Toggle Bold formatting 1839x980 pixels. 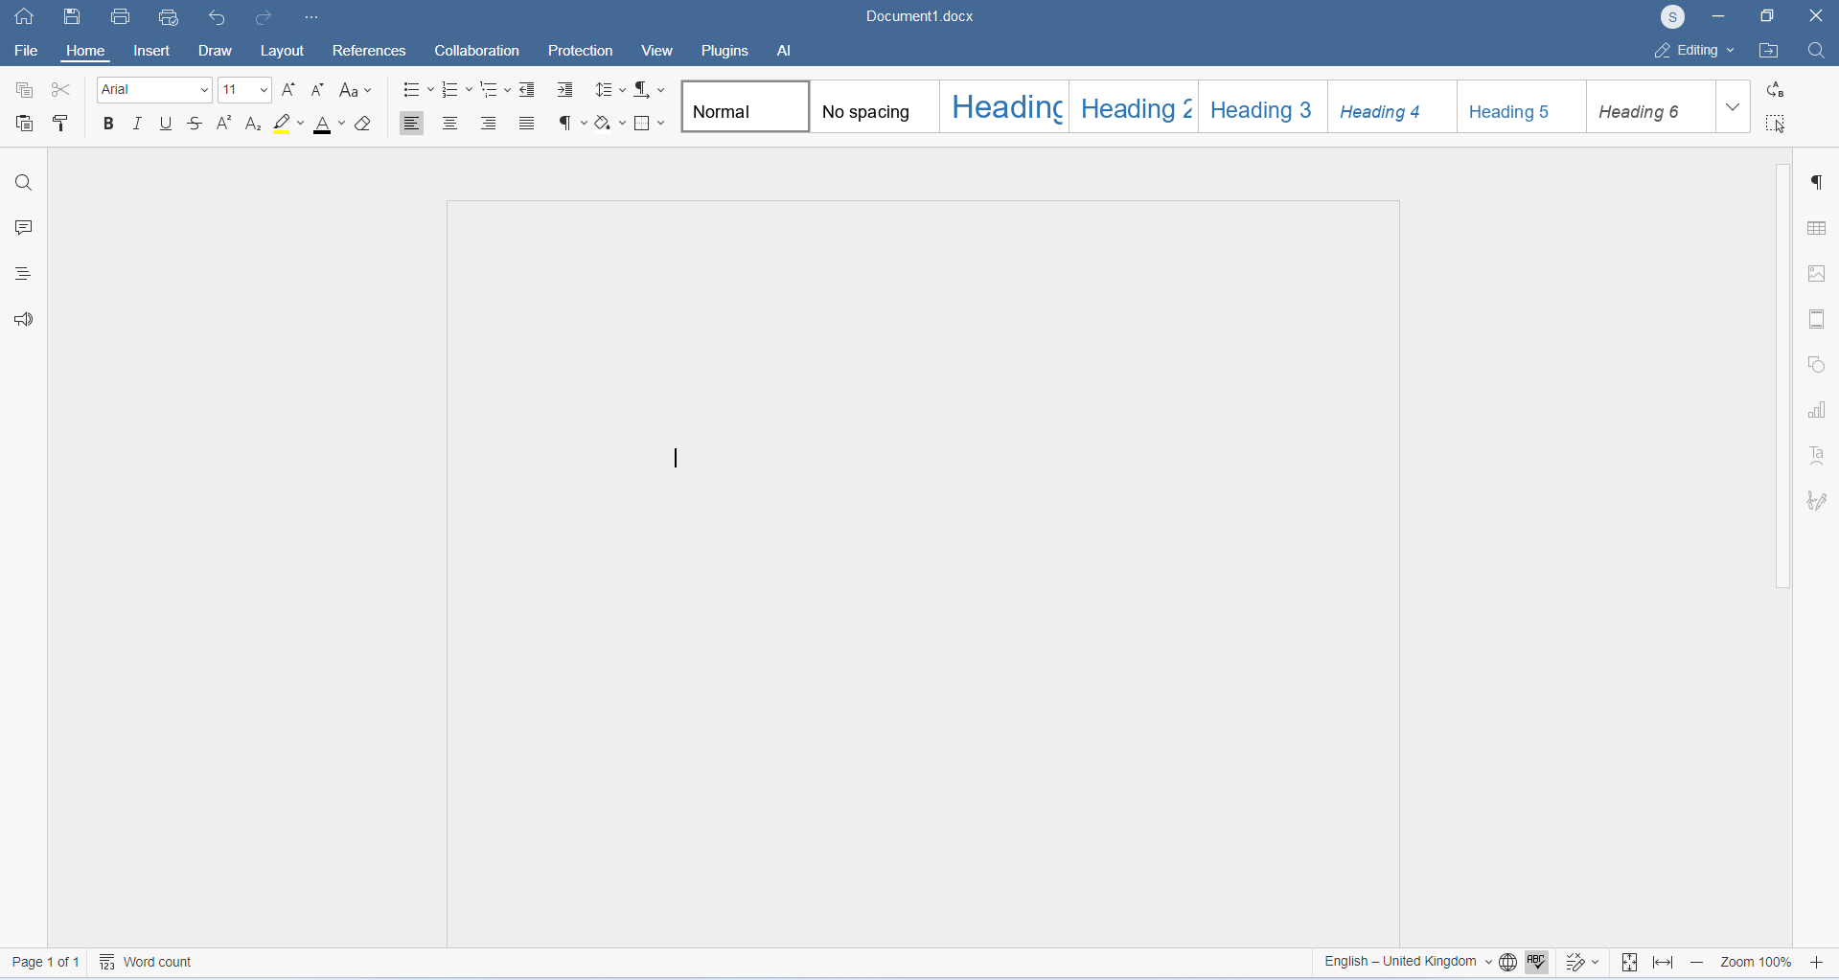109,124
